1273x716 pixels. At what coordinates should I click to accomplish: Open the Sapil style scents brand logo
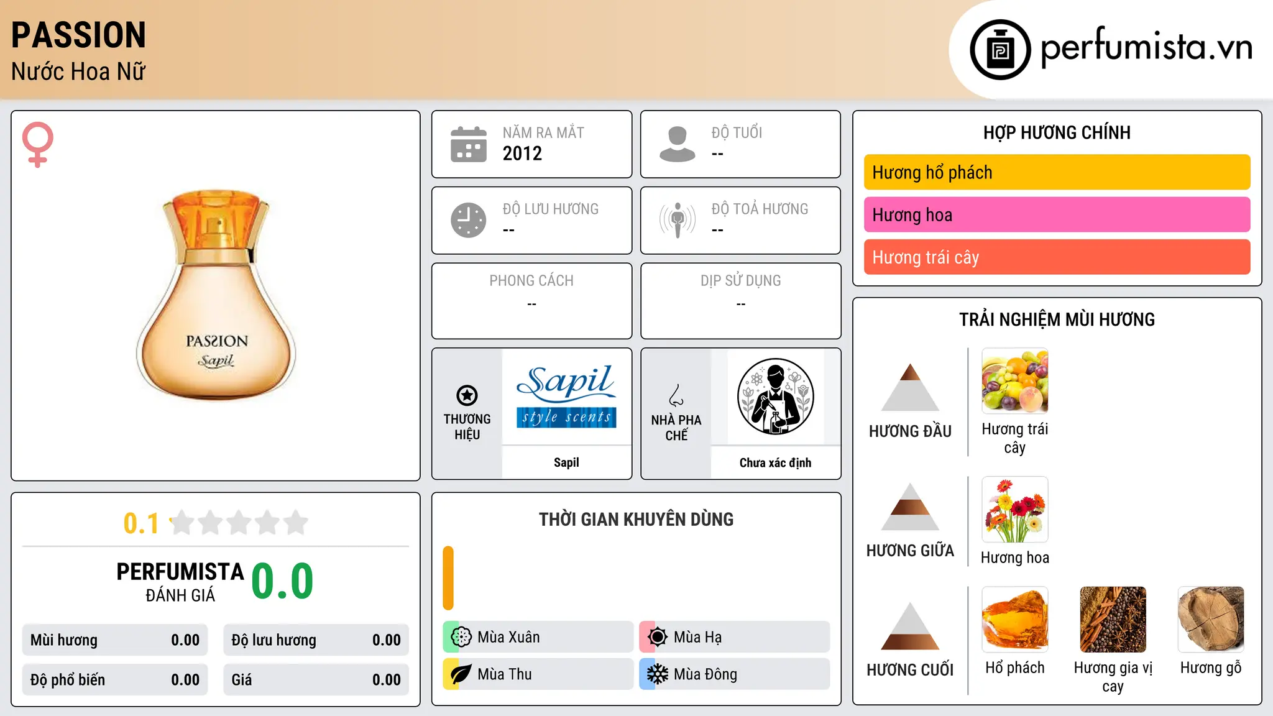pos(566,397)
